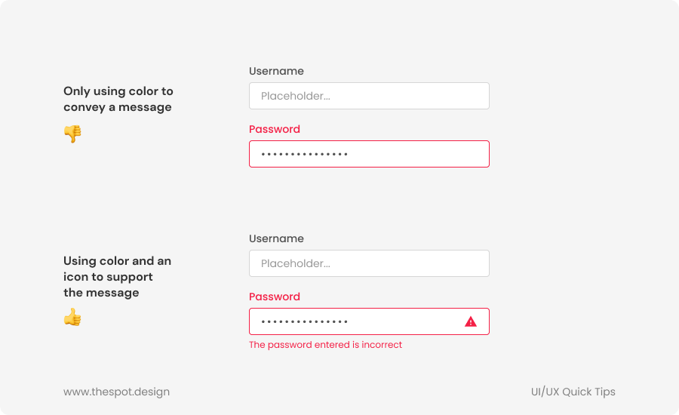This screenshot has width=679, height=415.
Task: Click the Username label next to thumbs down example
Action: point(276,71)
